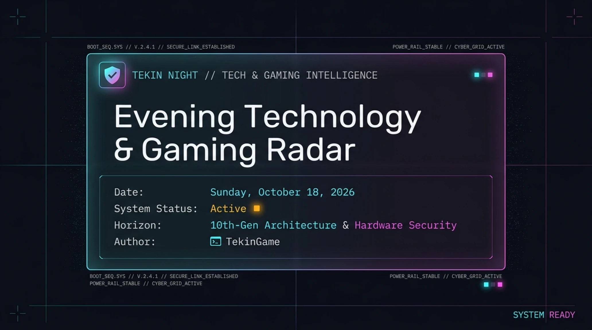Image resolution: width=592 pixels, height=330 pixels.
Task: Click the orange Active status indicator square
Action: point(257,208)
